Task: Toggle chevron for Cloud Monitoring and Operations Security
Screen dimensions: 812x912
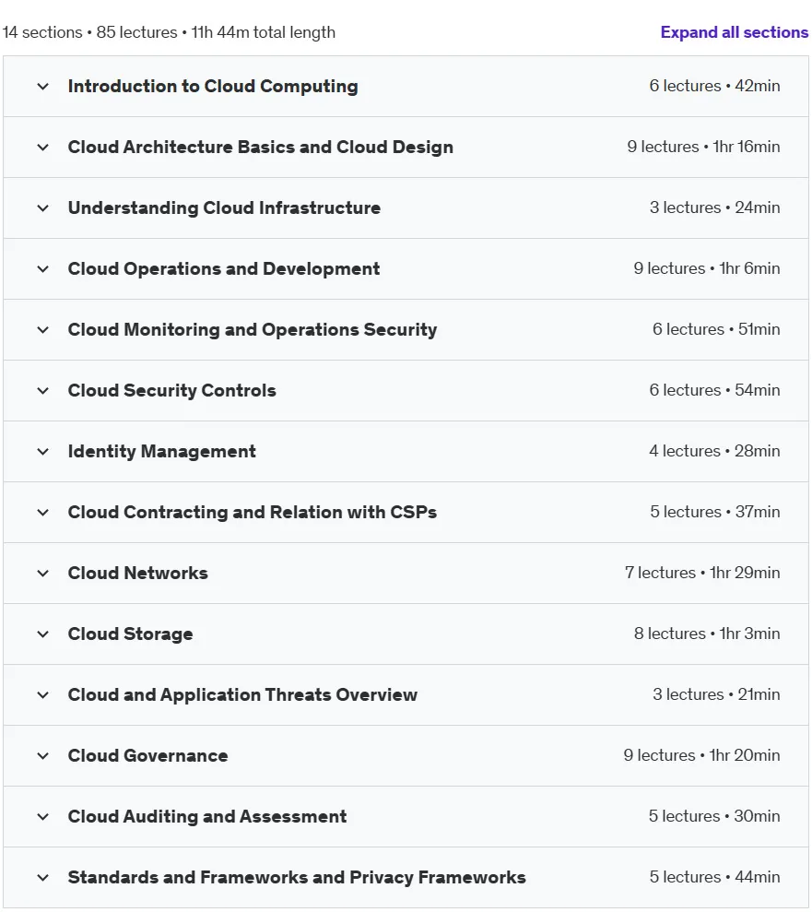Action: (43, 330)
